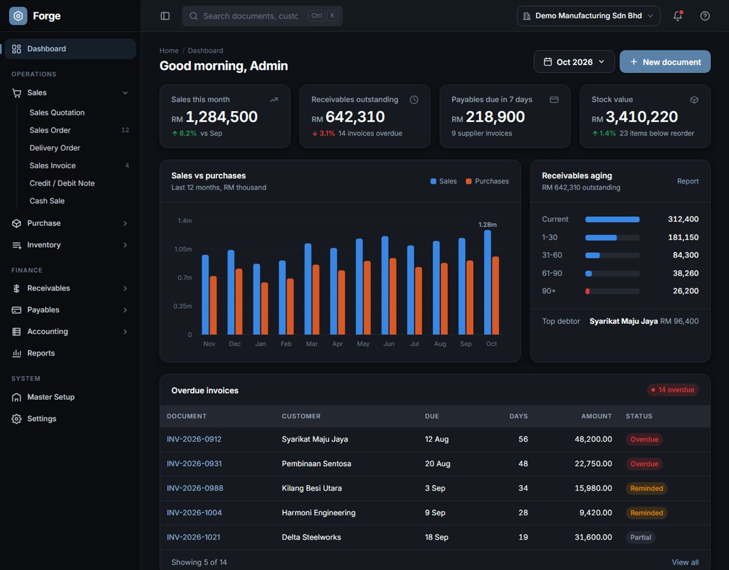Click the Payables card icon
Viewport: 729px width, 570px height.
(x=16, y=310)
